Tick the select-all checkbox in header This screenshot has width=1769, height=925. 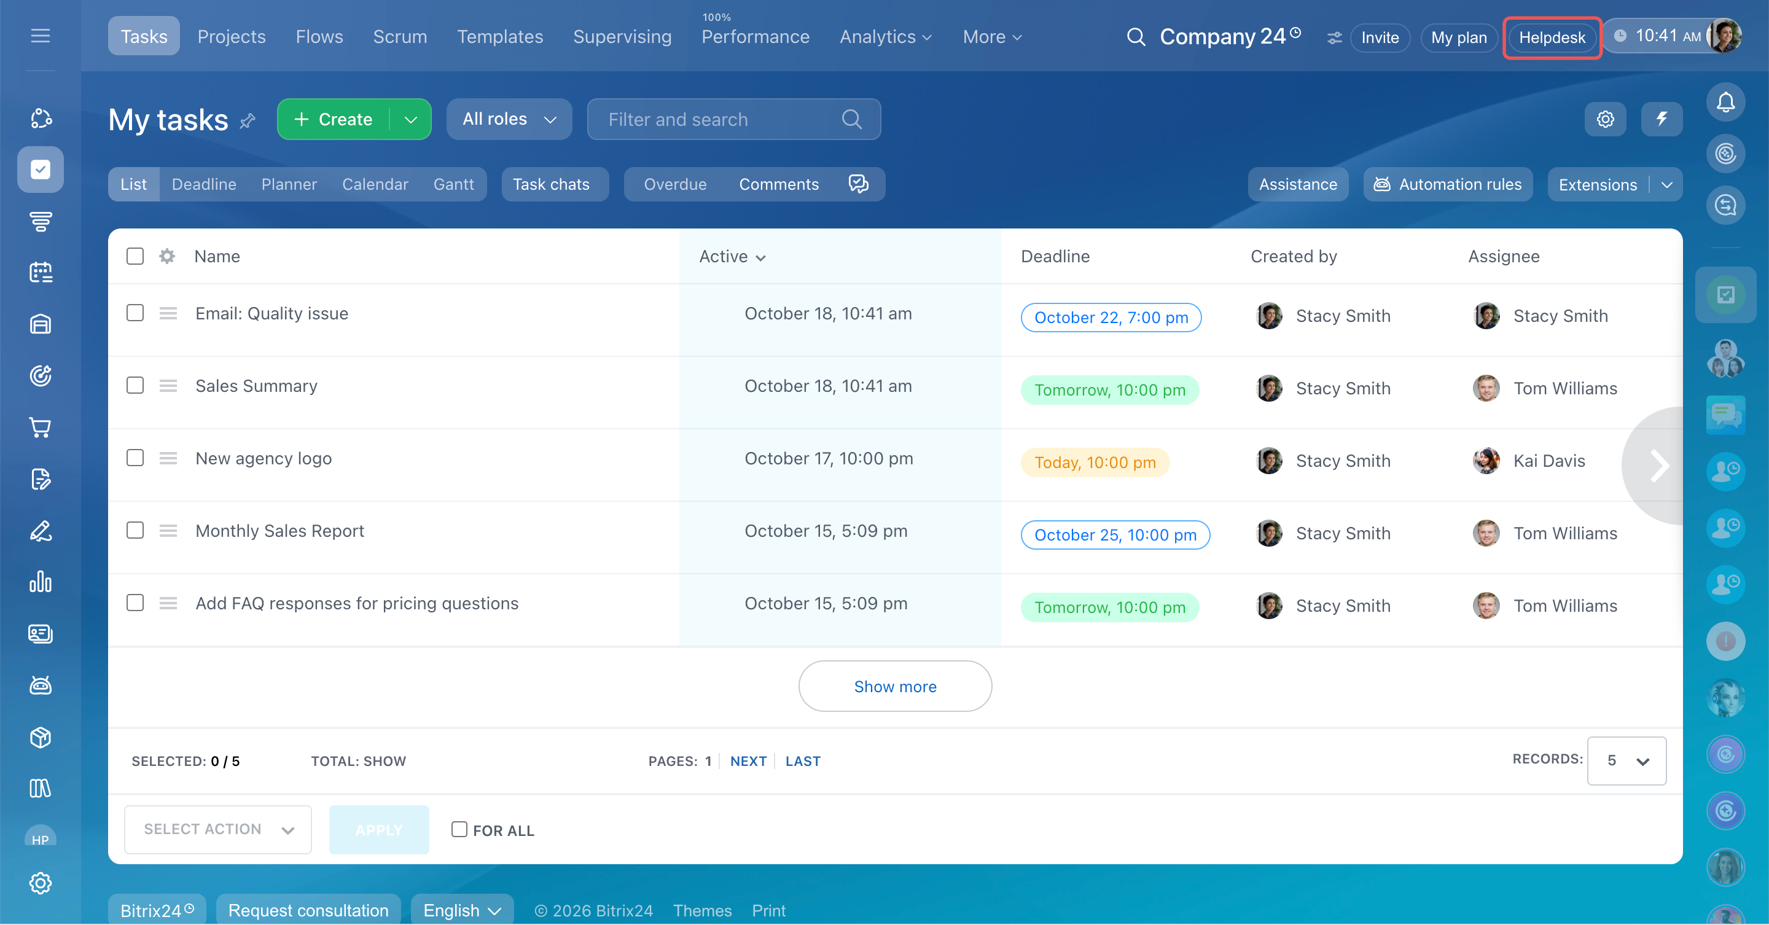(x=135, y=256)
